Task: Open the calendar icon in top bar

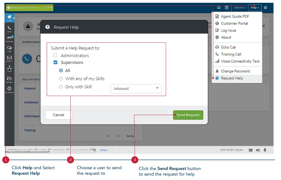Action: point(227,8)
